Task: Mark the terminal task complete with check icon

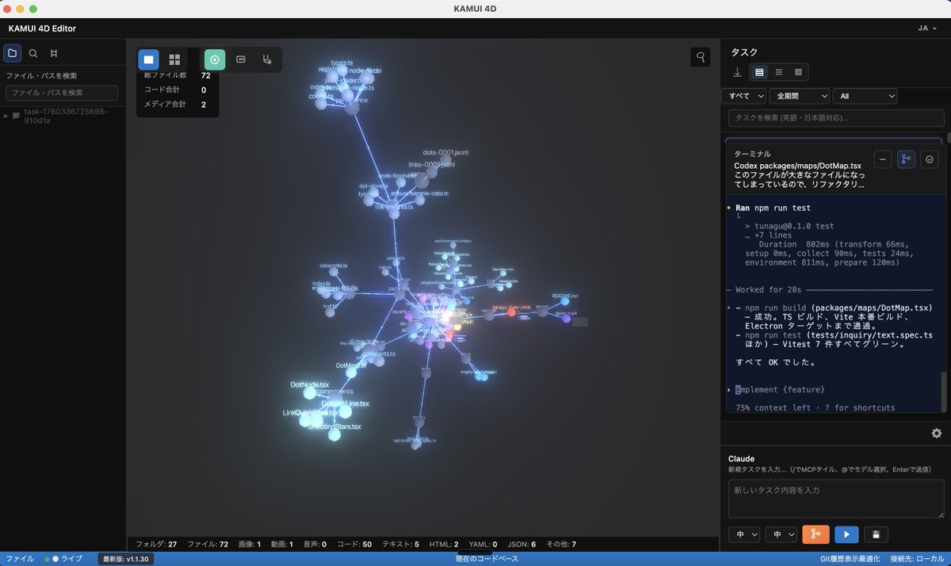Action: [x=930, y=159]
